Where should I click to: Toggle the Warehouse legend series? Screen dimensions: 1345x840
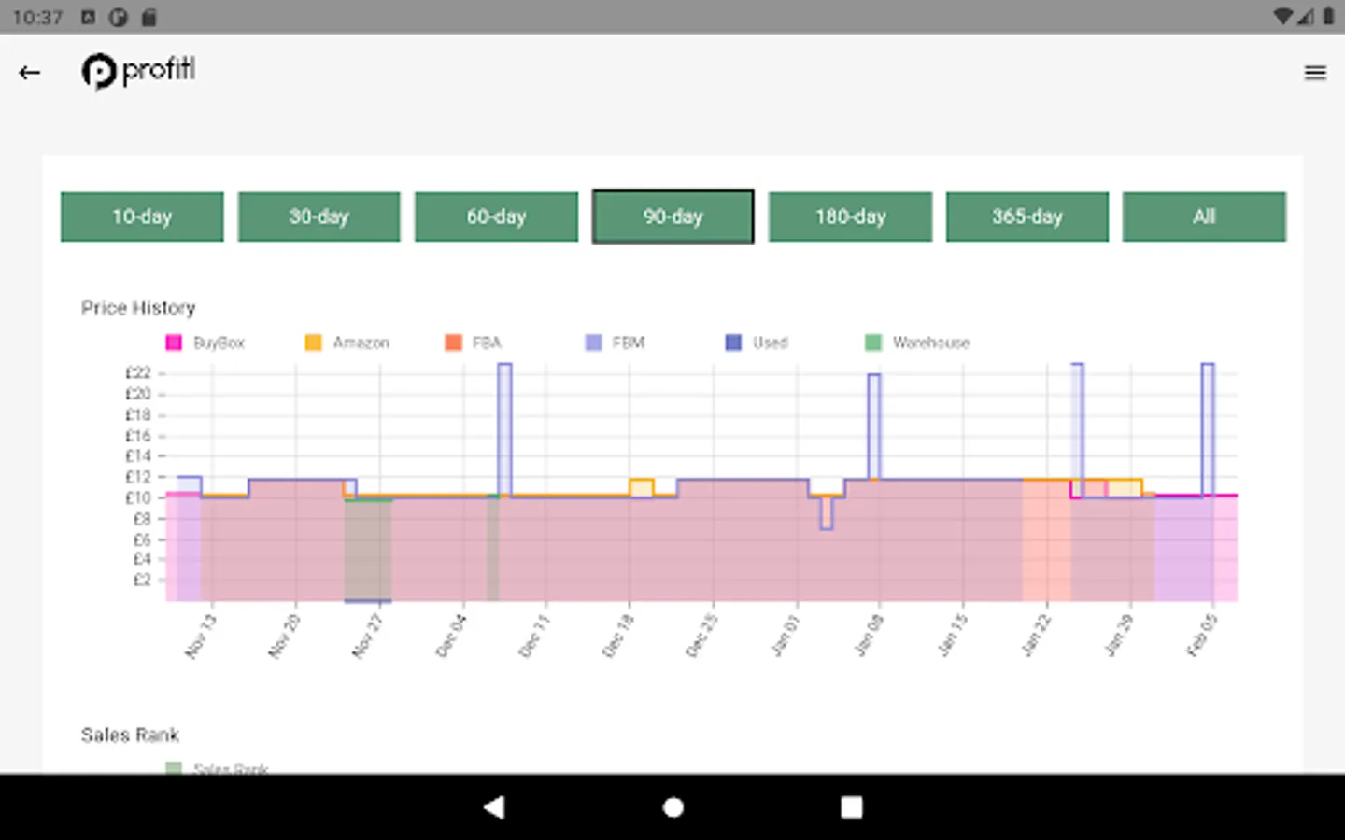pos(917,343)
